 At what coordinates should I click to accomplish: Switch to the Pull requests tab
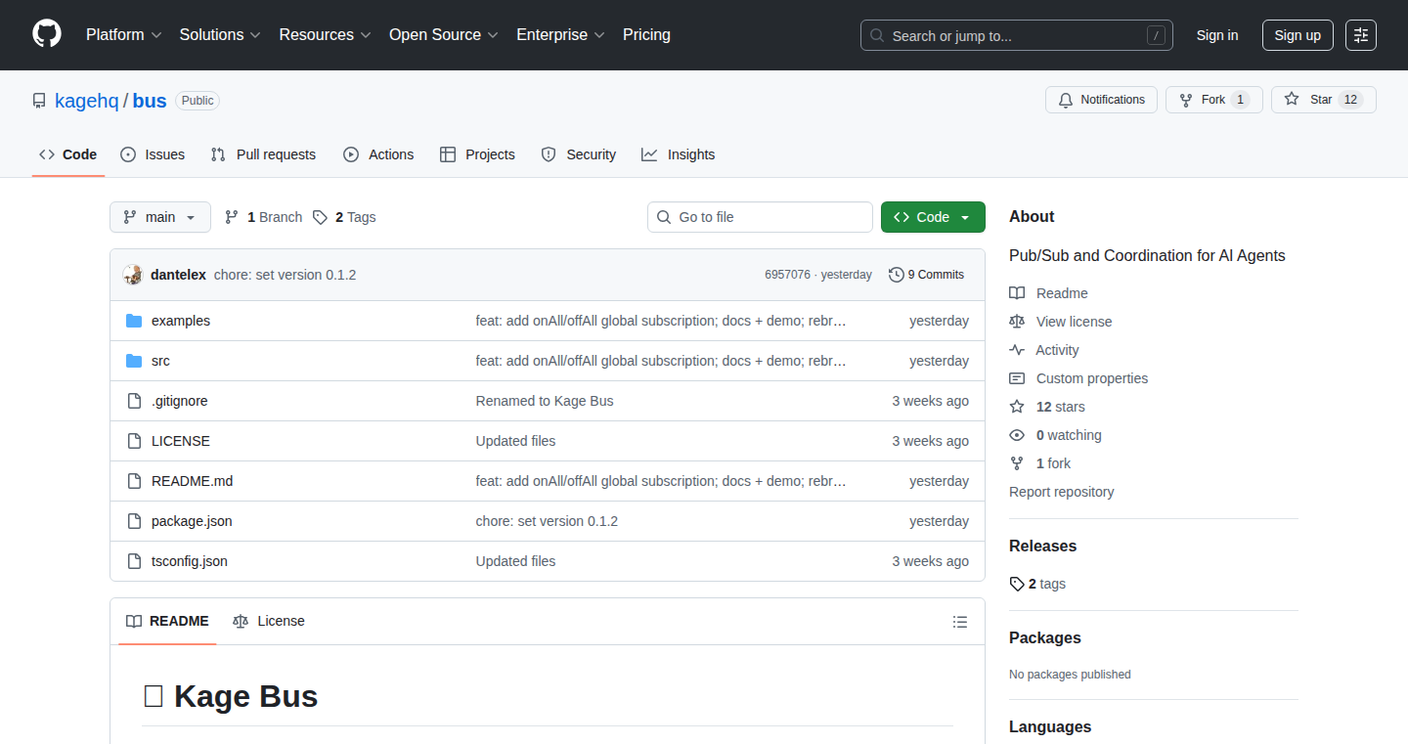264,154
